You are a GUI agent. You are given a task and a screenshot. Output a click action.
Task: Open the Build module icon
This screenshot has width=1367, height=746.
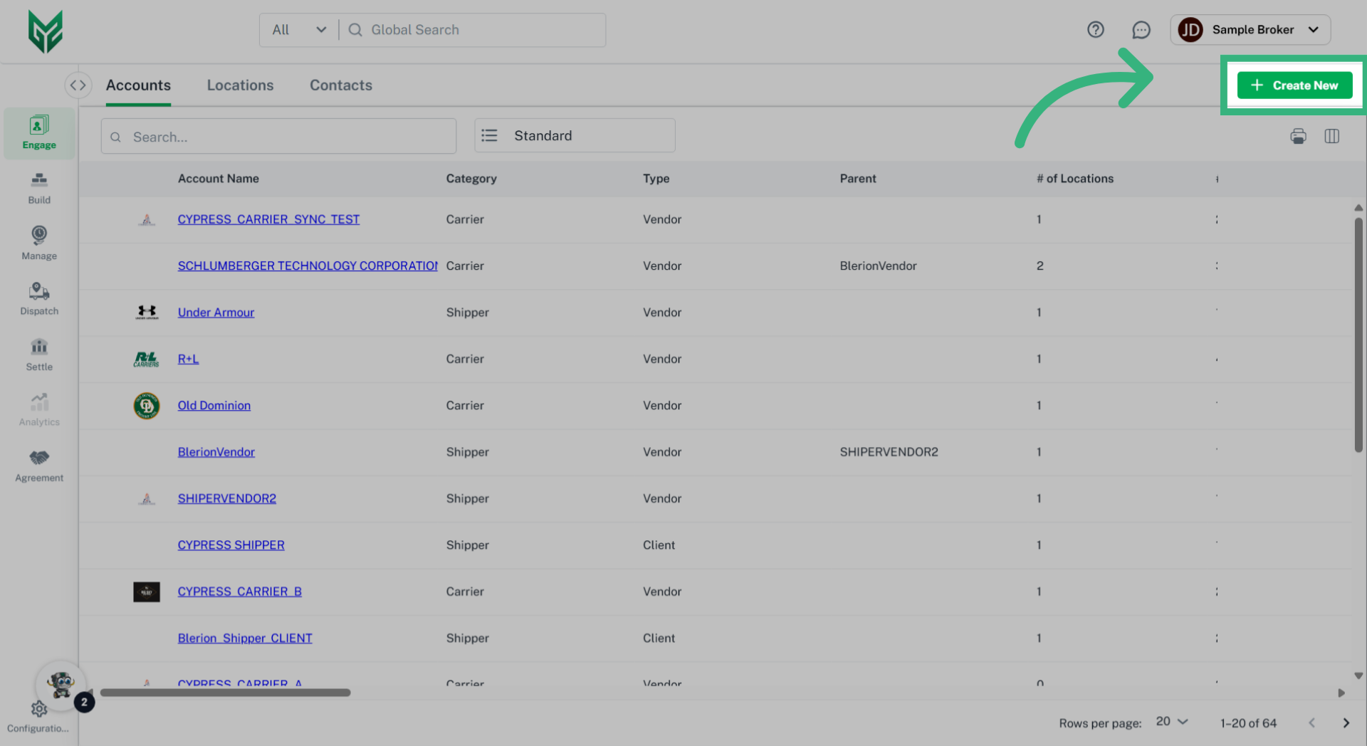point(39,188)
